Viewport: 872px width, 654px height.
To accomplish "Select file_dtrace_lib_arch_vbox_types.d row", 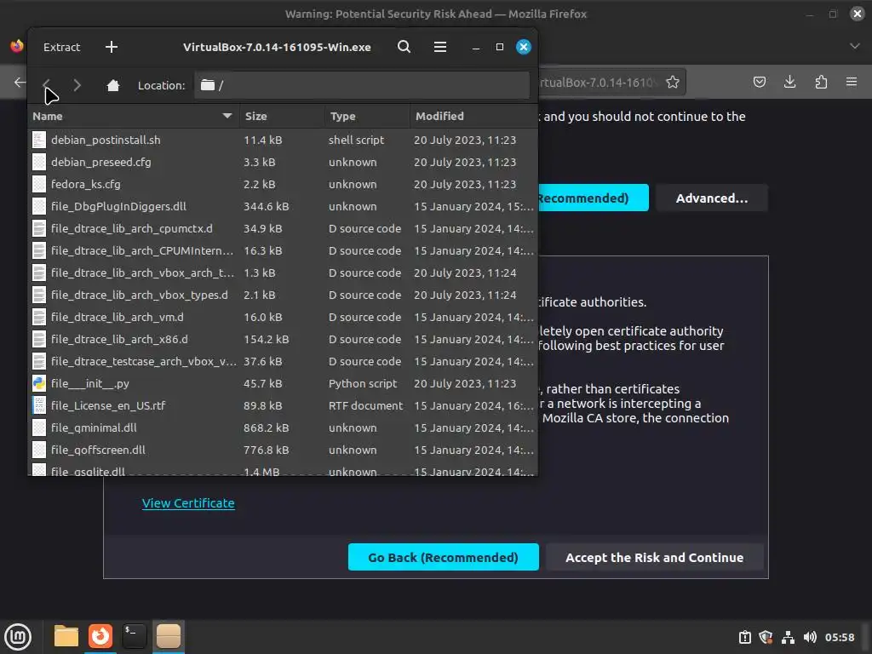I will pyautogui.click(x=283, y=295).
